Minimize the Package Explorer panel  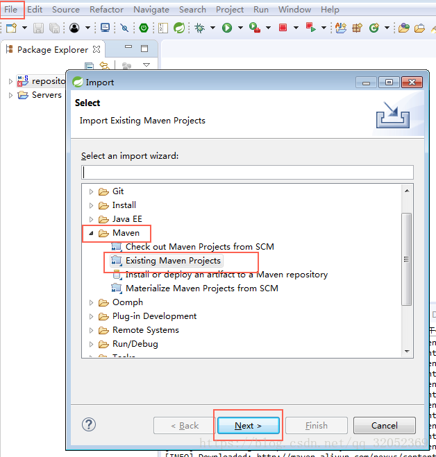128,46
